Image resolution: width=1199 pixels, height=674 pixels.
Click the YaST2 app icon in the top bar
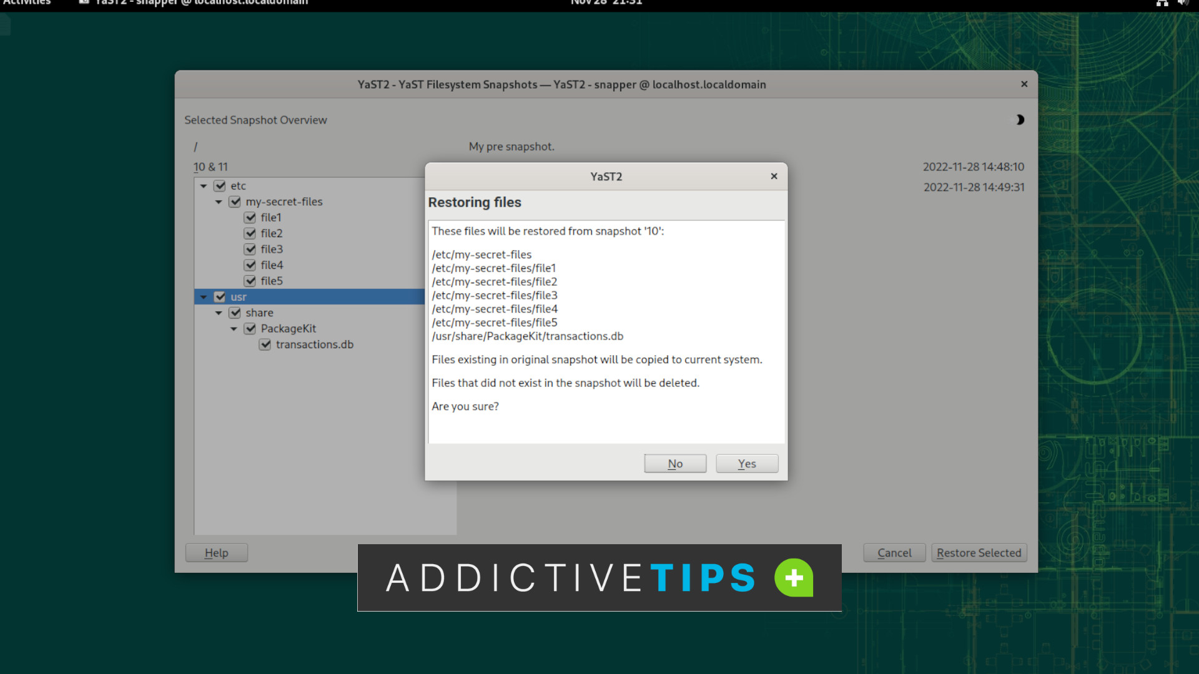pyautogui.click(x=84, y=2)
